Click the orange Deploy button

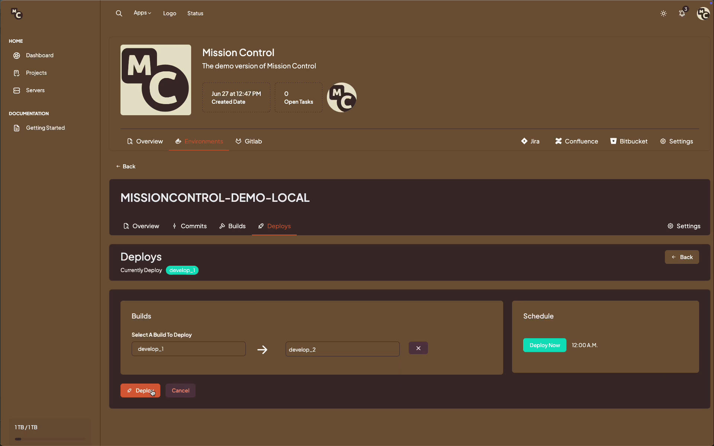click(140, 391)
